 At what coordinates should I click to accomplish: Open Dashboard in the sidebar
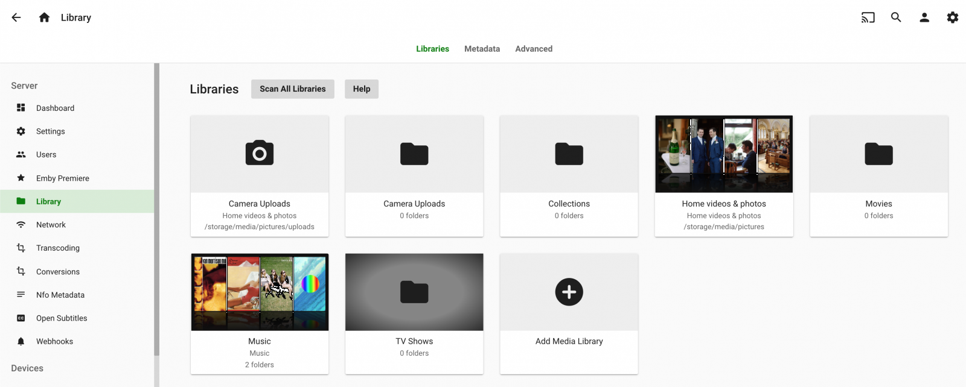click(x=55, y=108)
